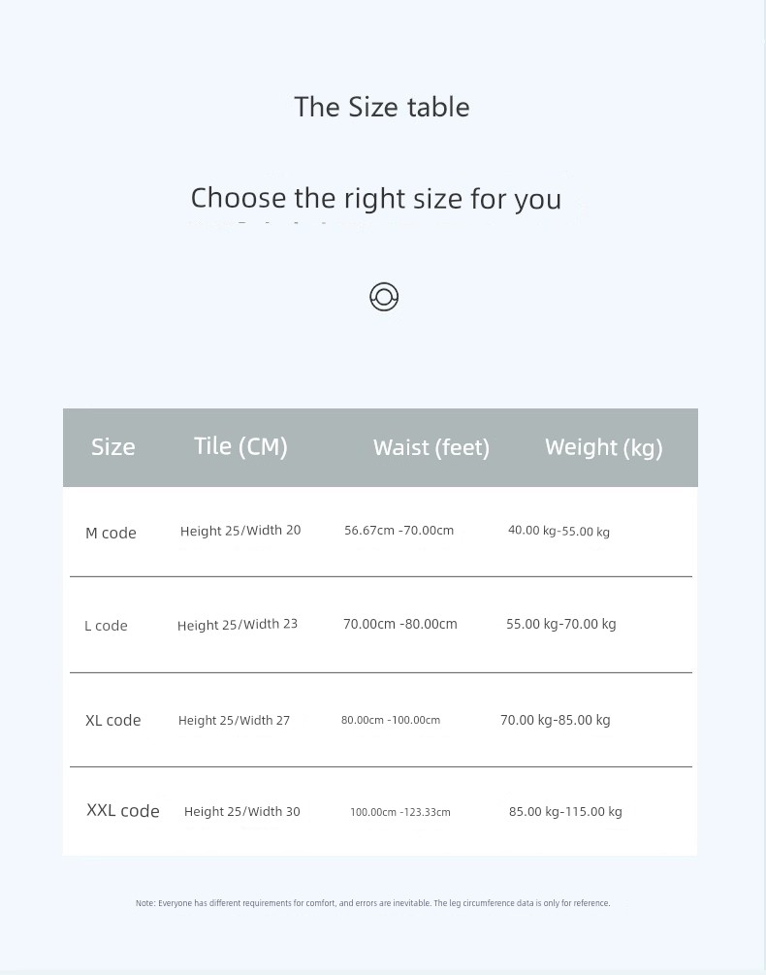The height and width of the screenshot is (975, 766).
Task: Select the XXL code row label
Action: [x=123, y=811]
